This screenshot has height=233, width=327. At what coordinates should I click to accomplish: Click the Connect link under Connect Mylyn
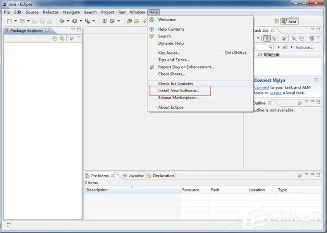pos(261,87)
